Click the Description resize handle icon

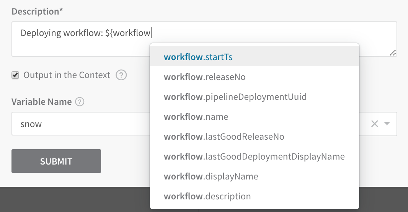click(x=393, y=53)
